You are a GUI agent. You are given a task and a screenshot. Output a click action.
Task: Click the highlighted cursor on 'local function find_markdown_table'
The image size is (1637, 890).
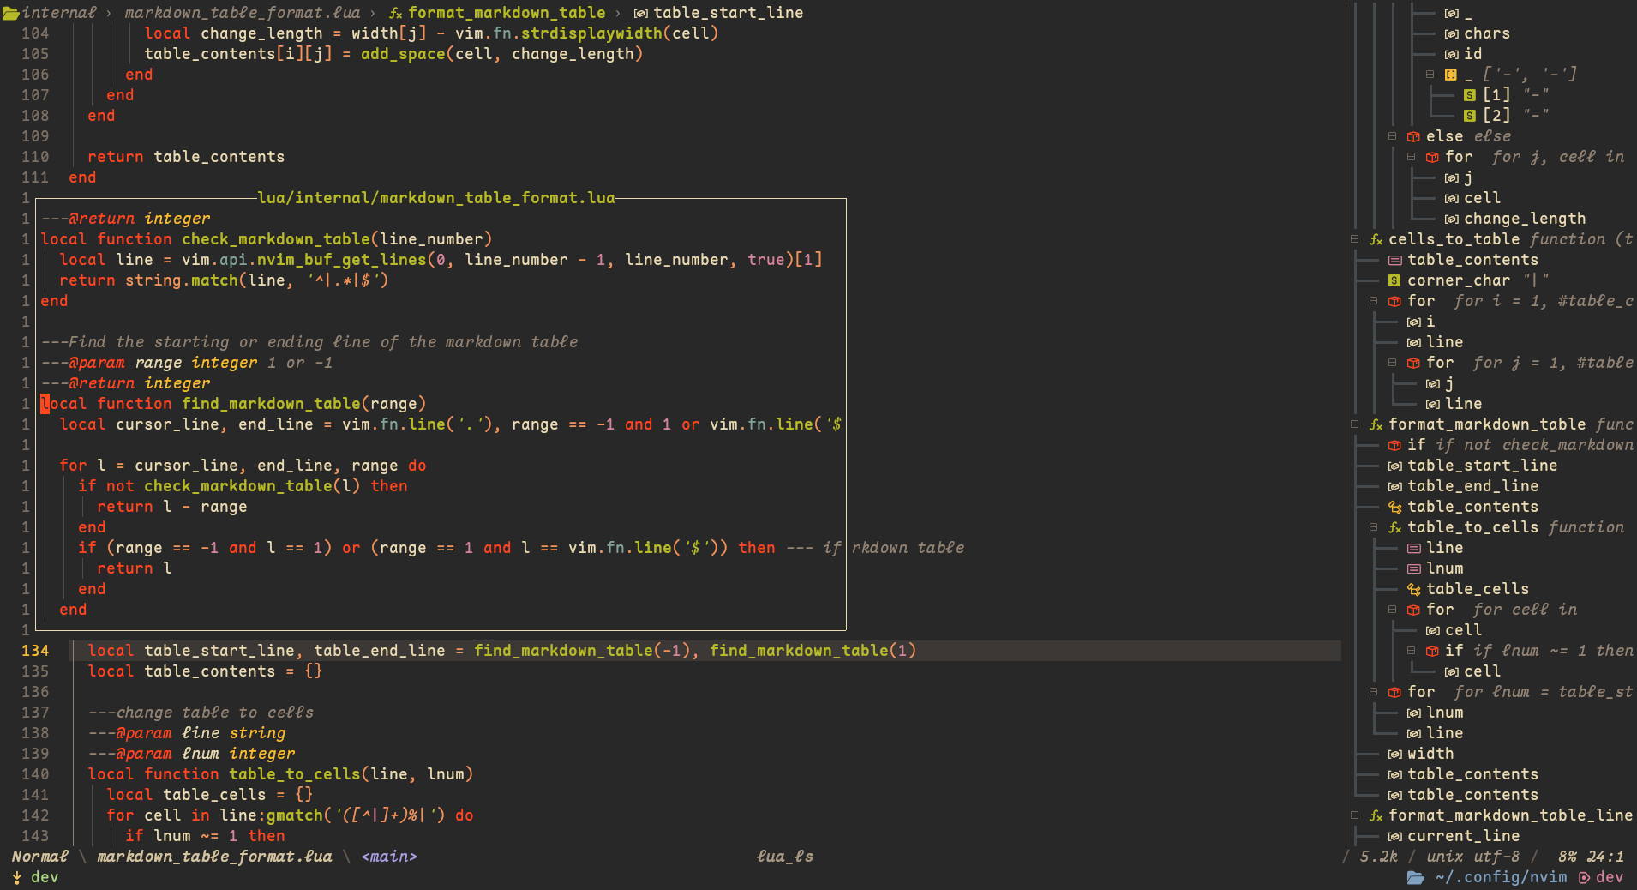tap(45, 404)
